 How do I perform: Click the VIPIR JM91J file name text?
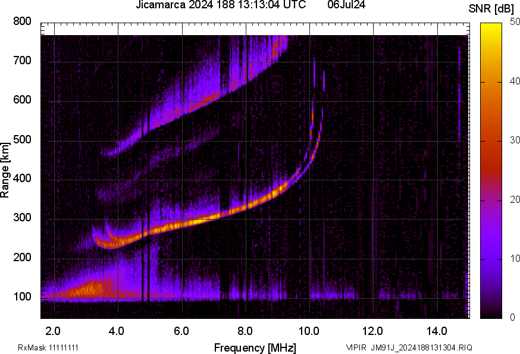click(x=409, y=348)
